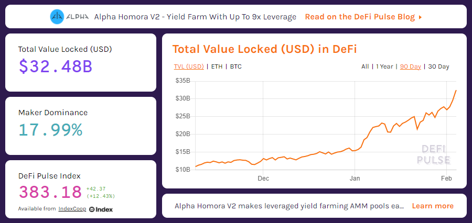472x223 pixels.
Task: Switch chart to ETH denomination
Action: [217, 66]
